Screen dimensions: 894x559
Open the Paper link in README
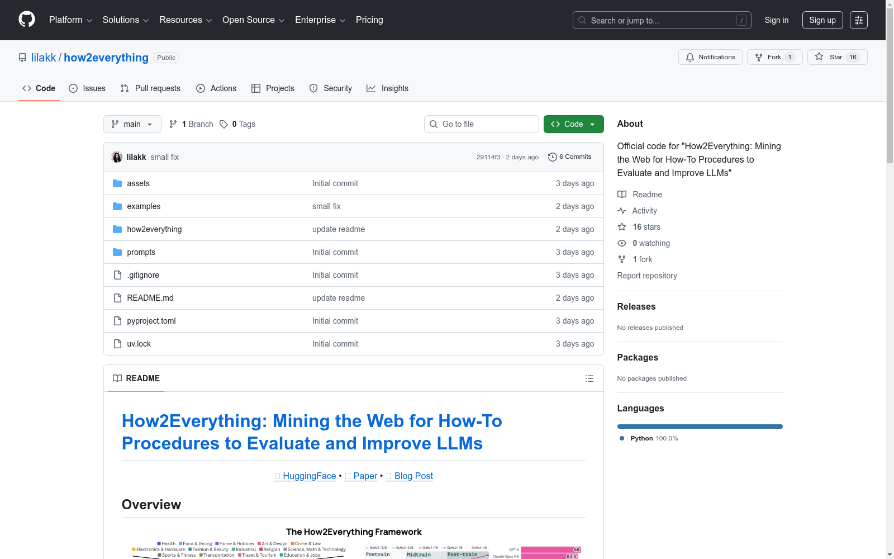click(361, 476)
